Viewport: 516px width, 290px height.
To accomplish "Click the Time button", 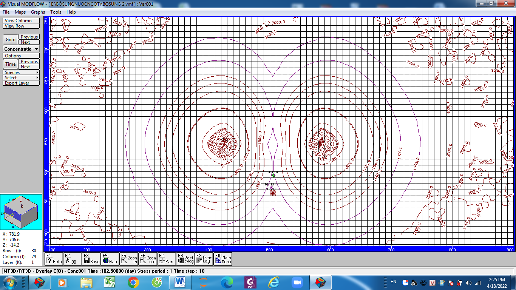I will click(x=11, y=64).
